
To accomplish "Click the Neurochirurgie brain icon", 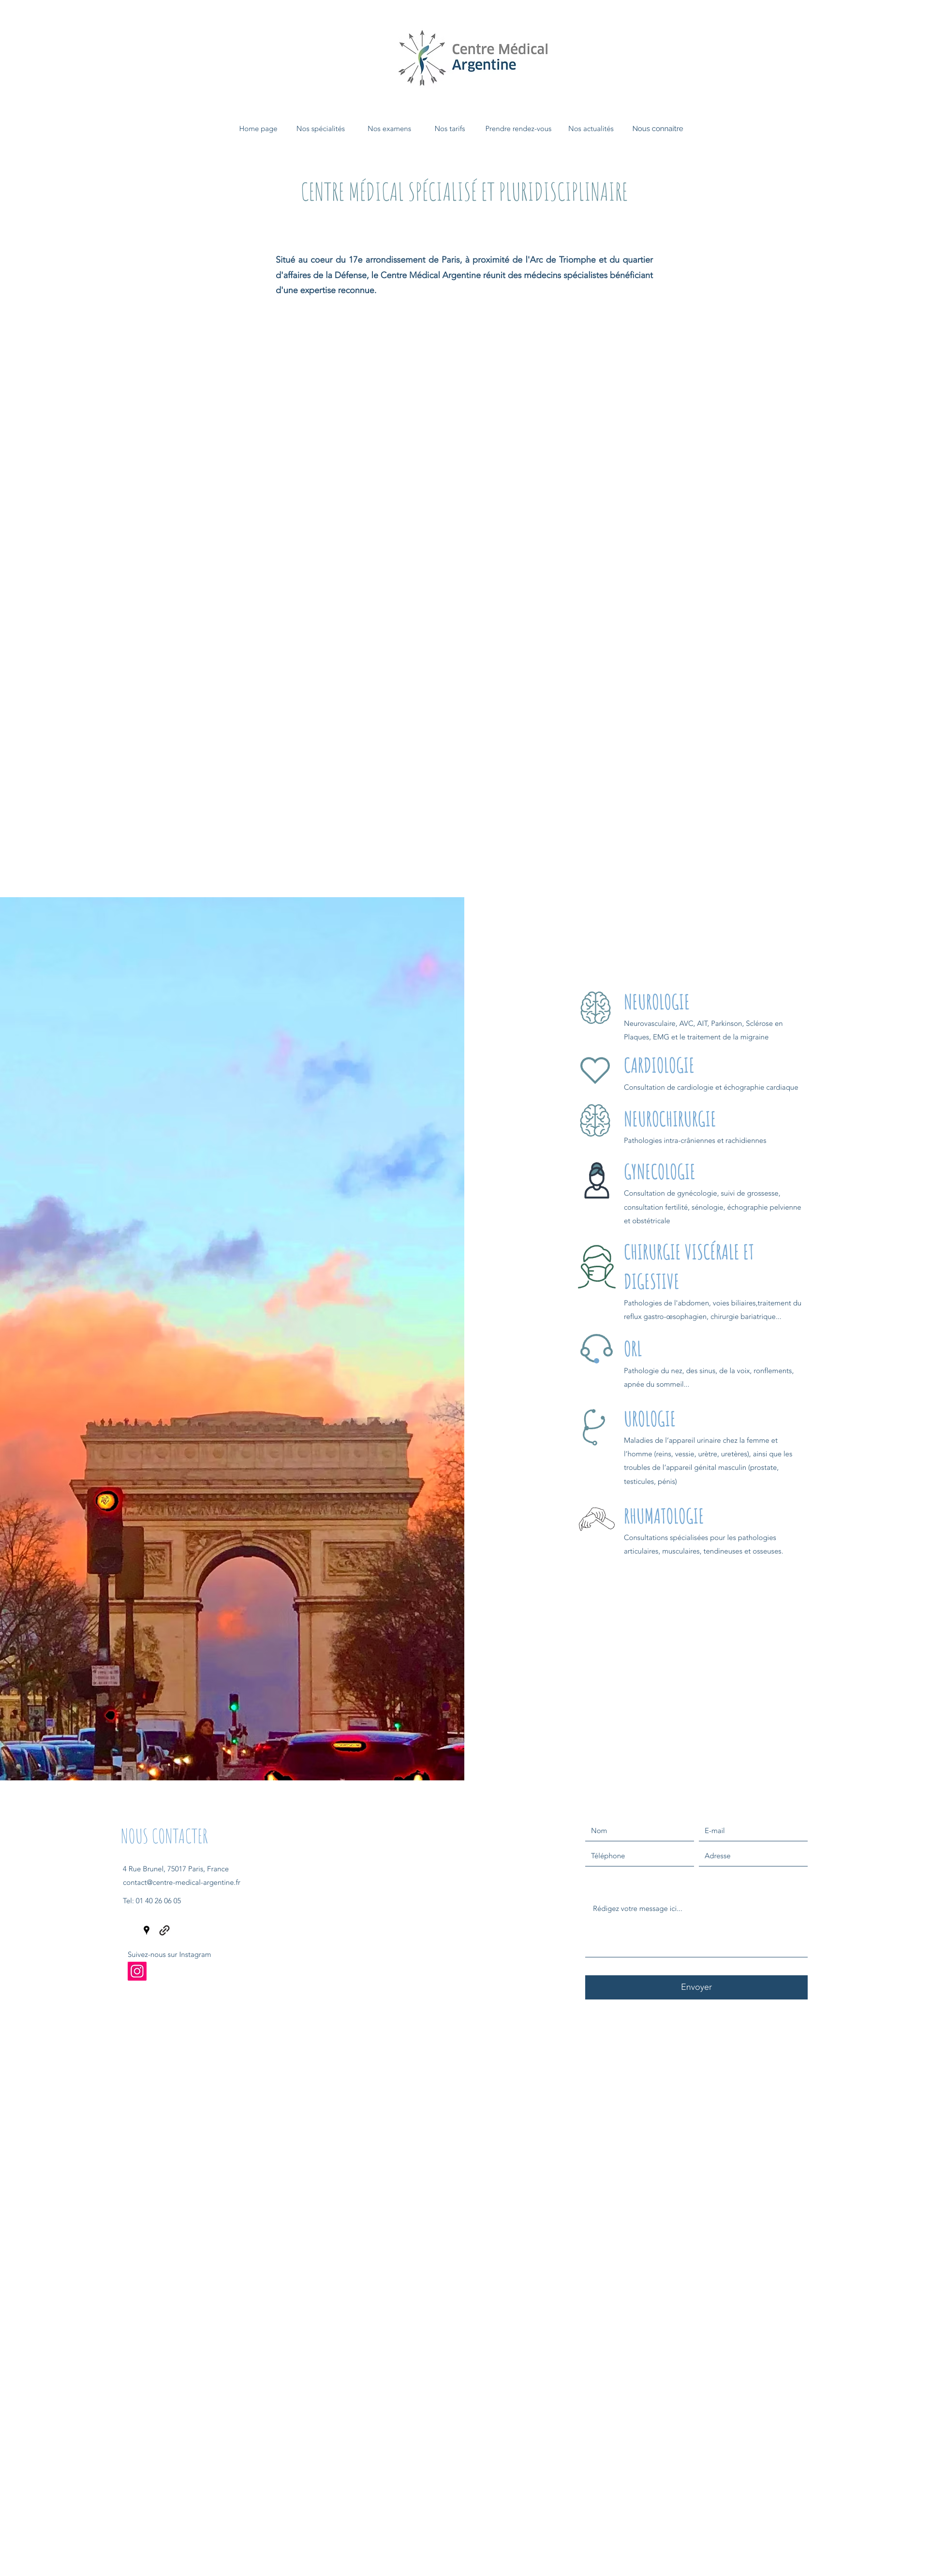I will (x=595, y=1120).
